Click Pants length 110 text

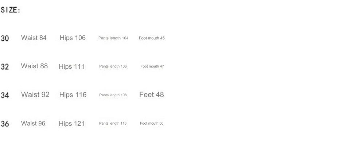point(113,124)
